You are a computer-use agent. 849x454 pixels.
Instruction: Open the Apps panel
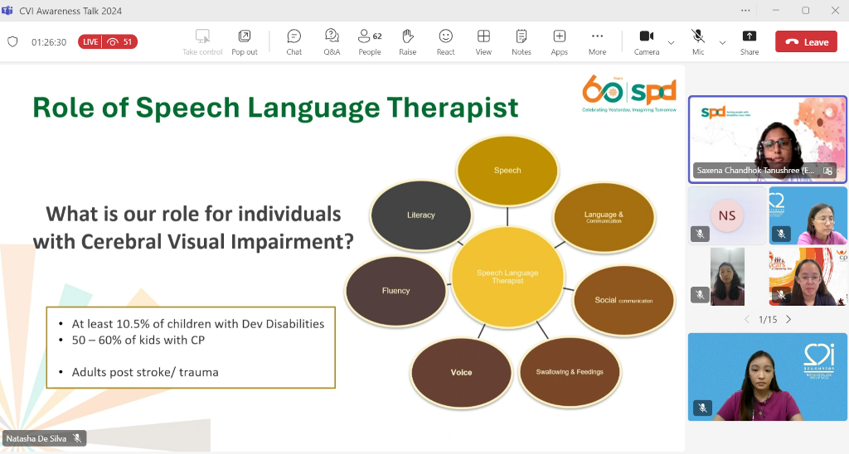click(560, 41)
